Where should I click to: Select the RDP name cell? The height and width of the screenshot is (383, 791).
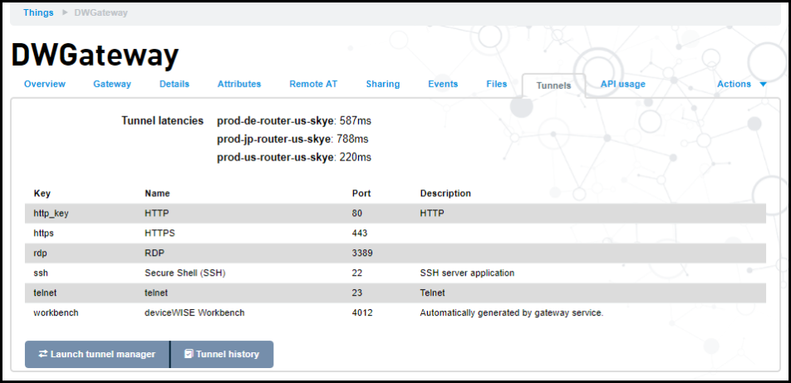[x=154, y=253]
